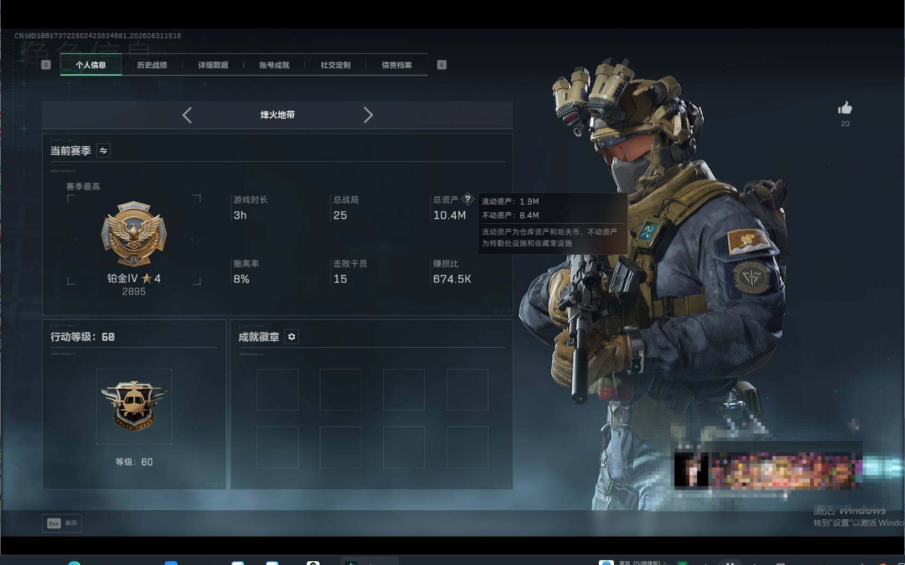Go to the 账号成就 tab
This screenshot has height=565, width=905.
click(x=274, y=65)
